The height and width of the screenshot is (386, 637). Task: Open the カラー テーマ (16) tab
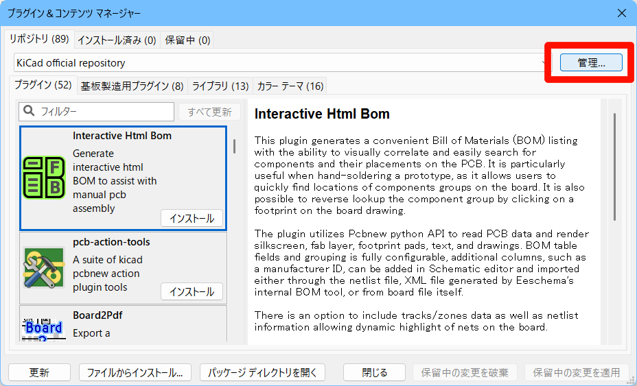point(290,86)
